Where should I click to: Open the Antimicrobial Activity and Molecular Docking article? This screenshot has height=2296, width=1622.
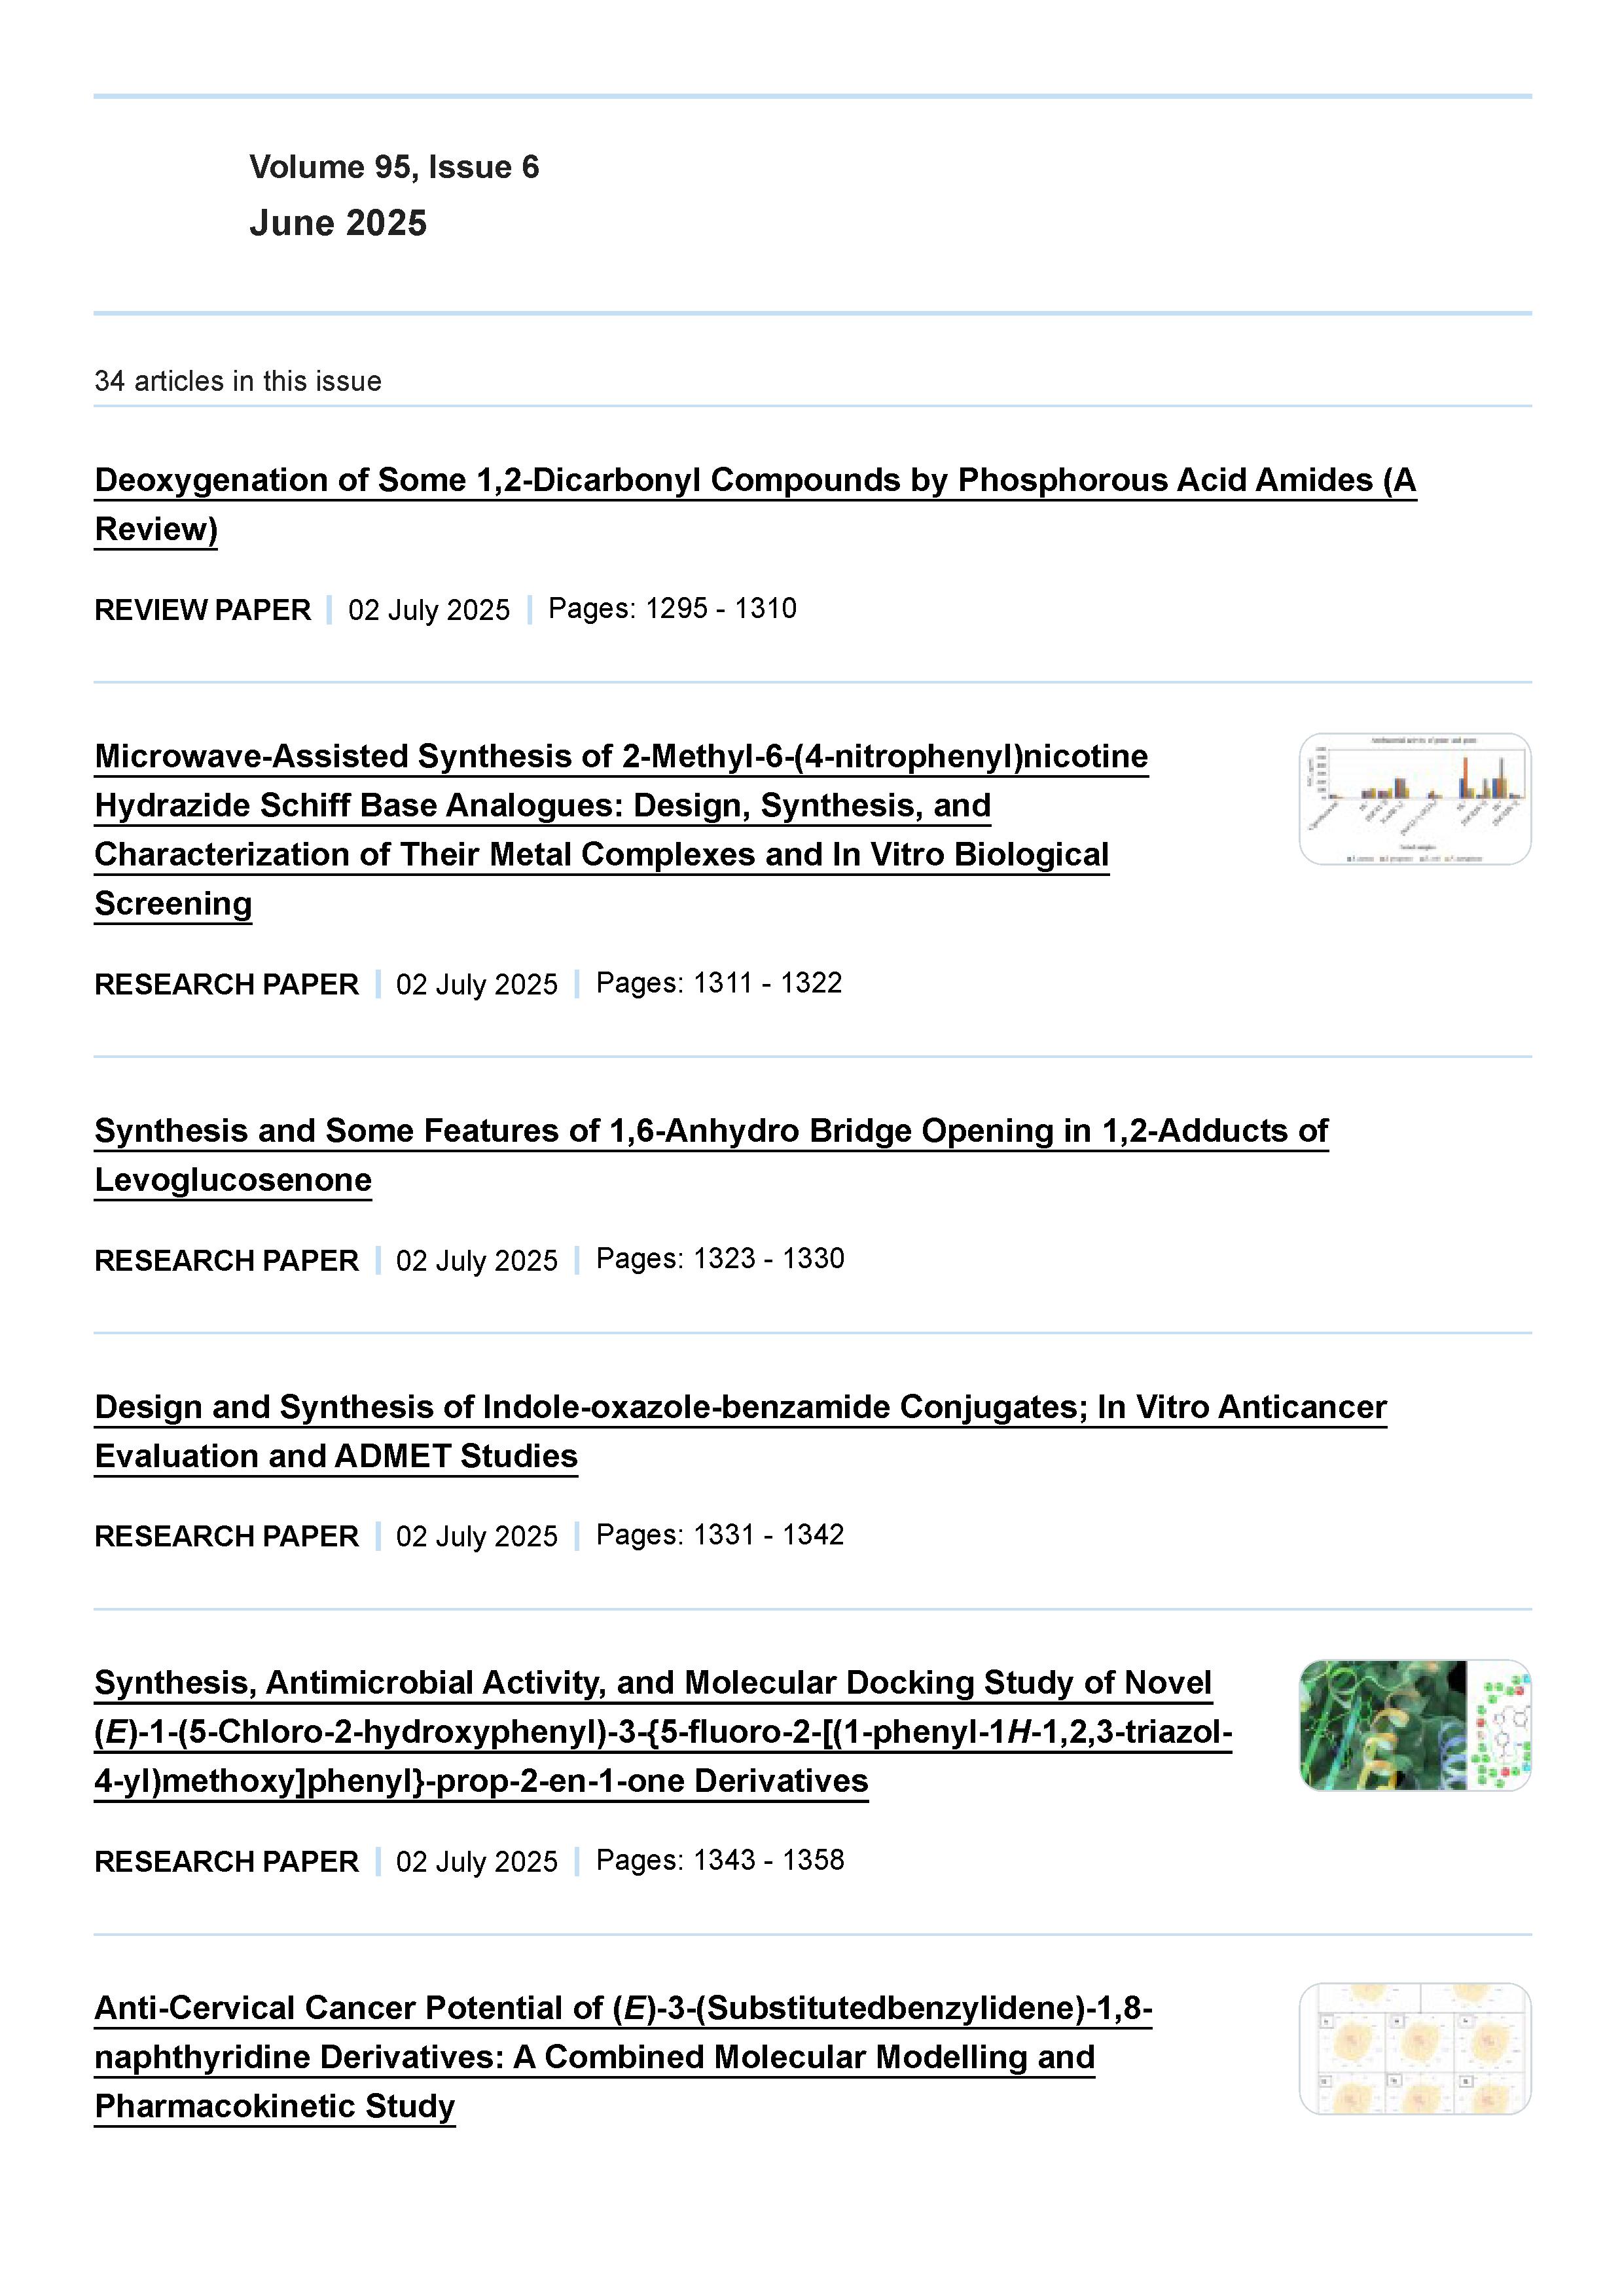pos(652,1683)
